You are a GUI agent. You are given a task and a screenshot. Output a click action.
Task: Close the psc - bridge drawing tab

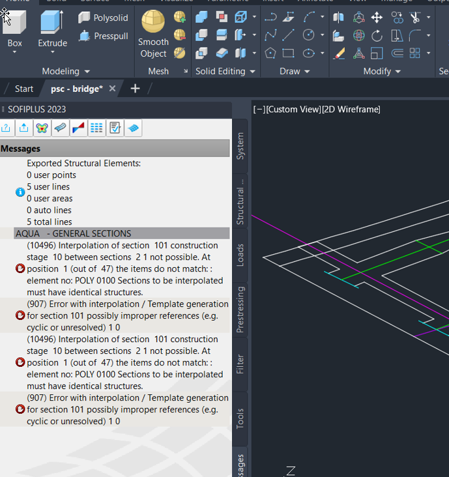click(112, 89)
